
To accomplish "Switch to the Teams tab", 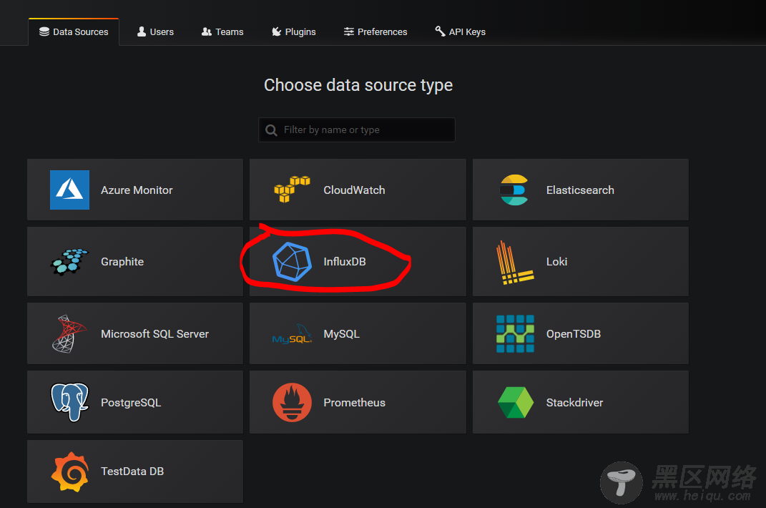I will pyautogui.click(x=222, y=31).
